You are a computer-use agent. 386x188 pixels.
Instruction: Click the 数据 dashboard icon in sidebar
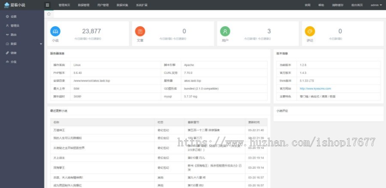[x=7, y=44]
